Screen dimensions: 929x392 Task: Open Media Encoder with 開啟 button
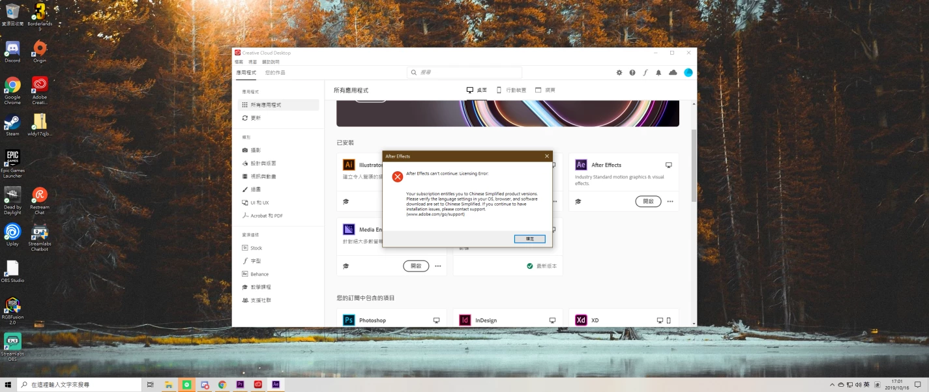pos(416,266)
